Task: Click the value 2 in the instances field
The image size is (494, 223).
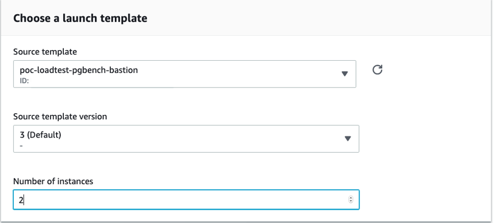Action: coord(21,200)
